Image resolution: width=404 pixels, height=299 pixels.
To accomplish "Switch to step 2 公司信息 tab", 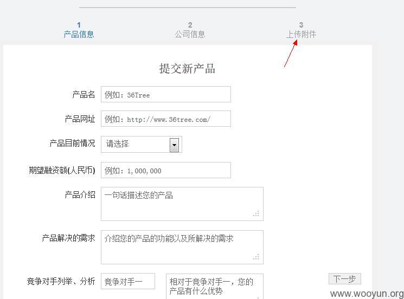I will coord(190,30).
